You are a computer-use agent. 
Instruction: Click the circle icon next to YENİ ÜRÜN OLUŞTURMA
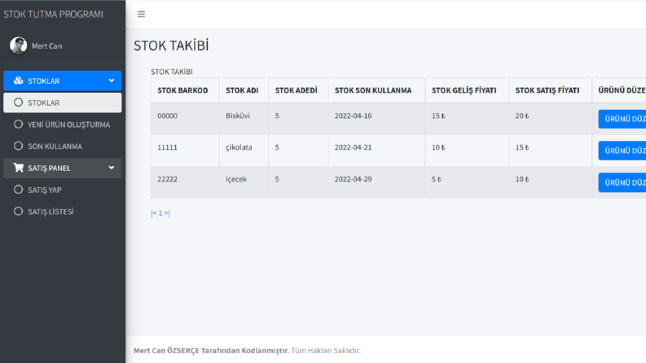[x=18, y=125]
